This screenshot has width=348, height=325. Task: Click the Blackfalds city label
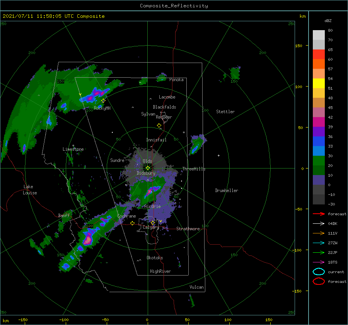pyautogui.click(x=164, y=107)
